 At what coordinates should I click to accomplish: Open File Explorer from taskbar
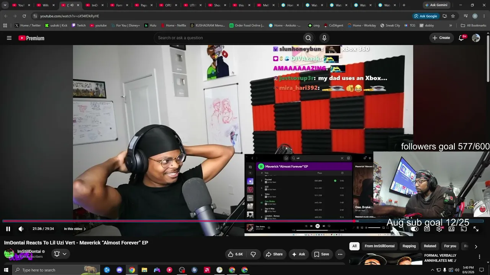click(144, 270)
